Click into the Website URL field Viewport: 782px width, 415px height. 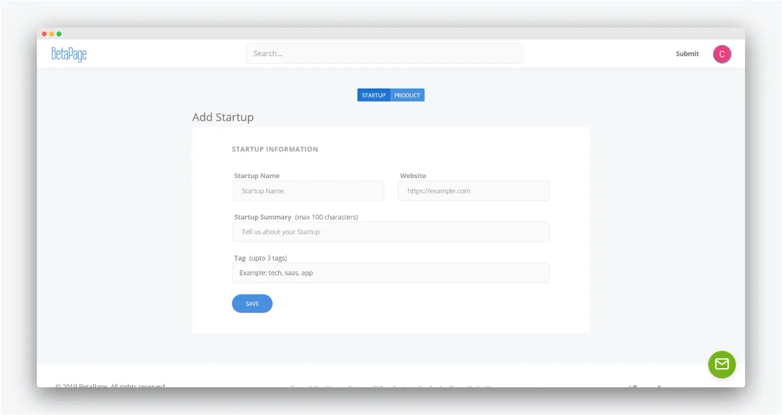pos(474,191)
